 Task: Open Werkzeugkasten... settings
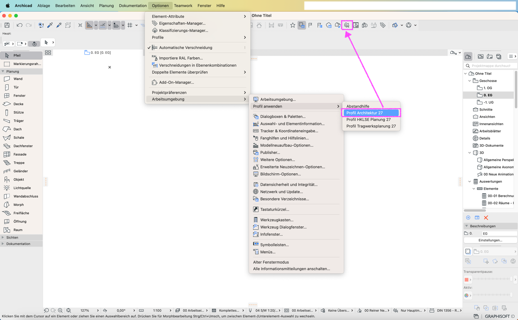(296, 220)
